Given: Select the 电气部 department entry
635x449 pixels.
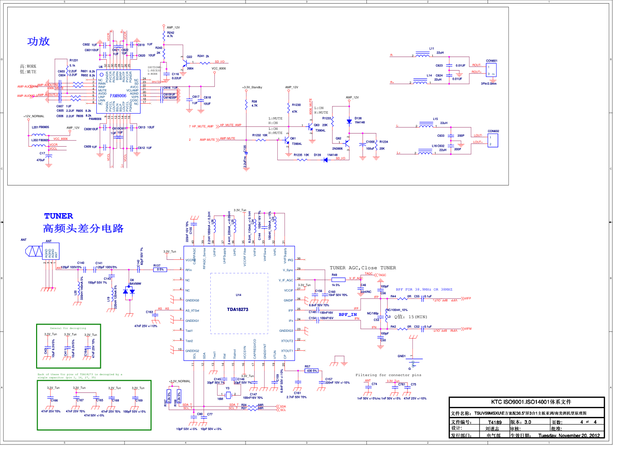Looking at the screenshot, I should [493, 435].
